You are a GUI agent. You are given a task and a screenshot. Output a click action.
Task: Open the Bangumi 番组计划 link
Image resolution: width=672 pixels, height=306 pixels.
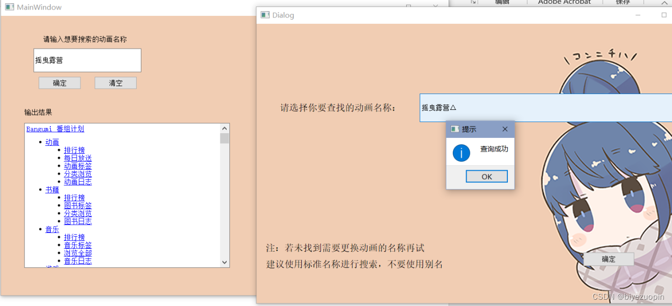click(x=55, y=129)
